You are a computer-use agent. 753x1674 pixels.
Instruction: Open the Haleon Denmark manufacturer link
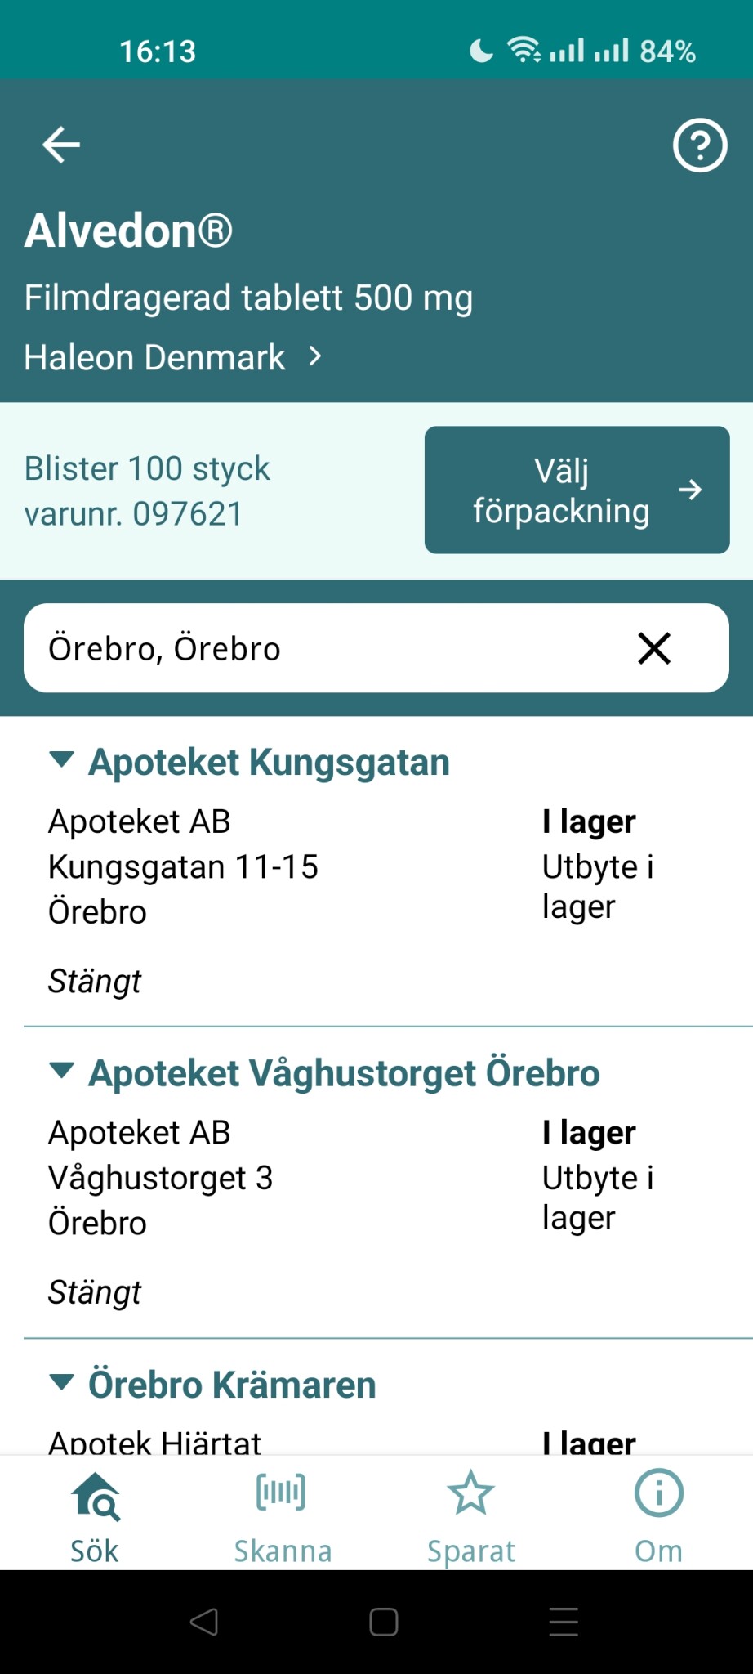tap(173, 357)
